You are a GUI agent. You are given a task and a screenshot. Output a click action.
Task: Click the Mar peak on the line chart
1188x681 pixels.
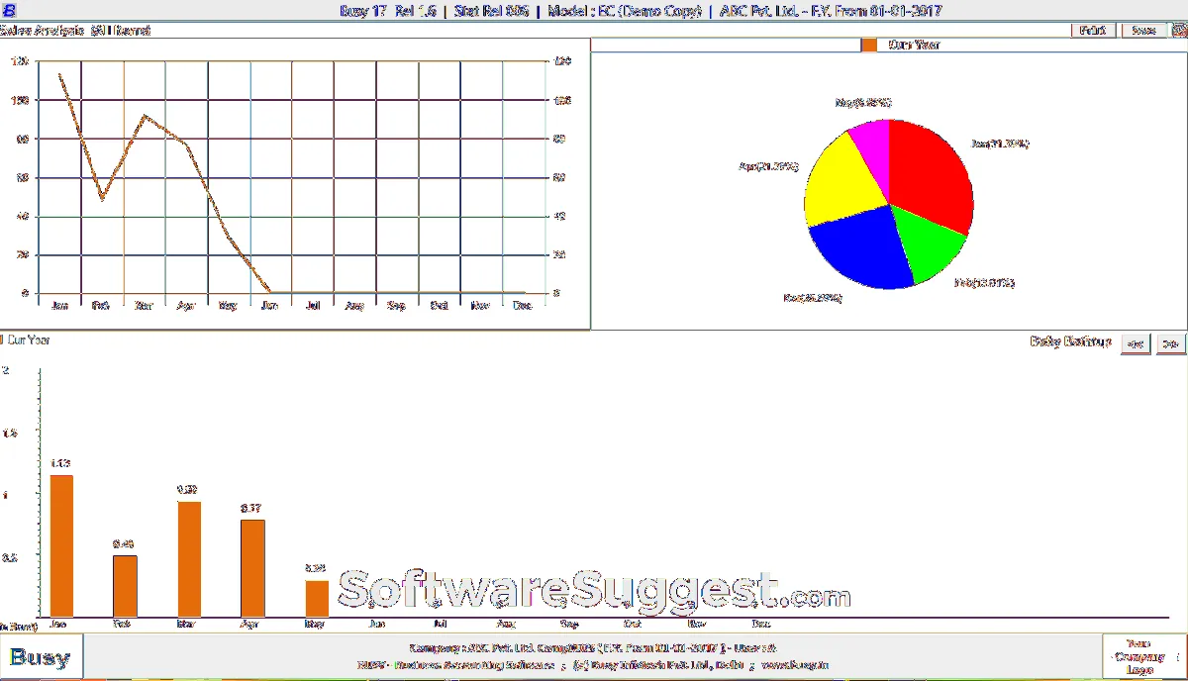click(145, 116)
